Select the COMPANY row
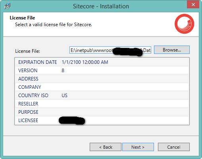This screenshot has height=159, width=202. pyautogui.click(x=102, y=87)
